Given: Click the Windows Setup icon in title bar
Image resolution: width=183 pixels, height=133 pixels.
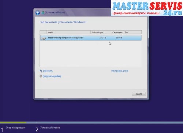Looking at the screenshot, I should coord(43,12).
